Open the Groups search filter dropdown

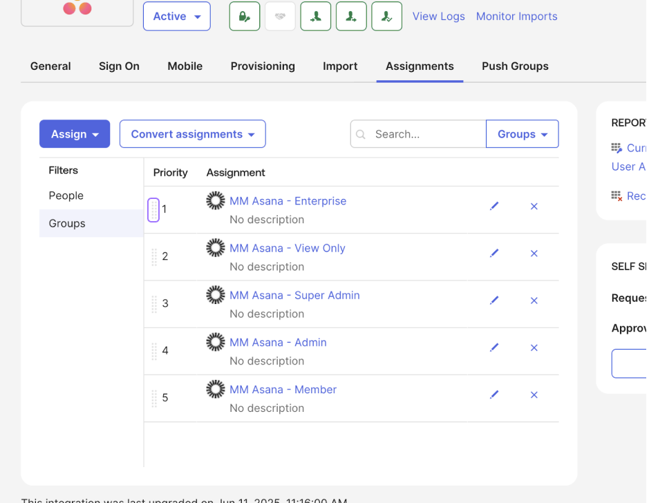pyautogui.click(x=523, y=134)
